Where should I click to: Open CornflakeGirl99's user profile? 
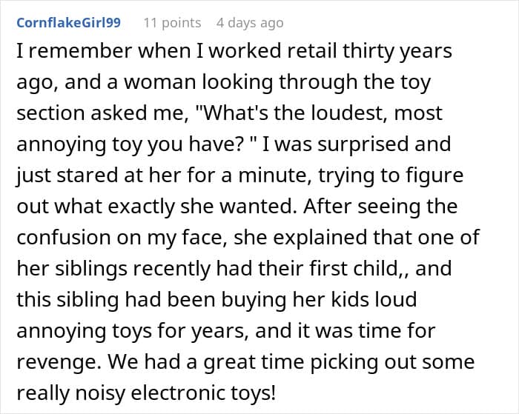coord(68,23)
